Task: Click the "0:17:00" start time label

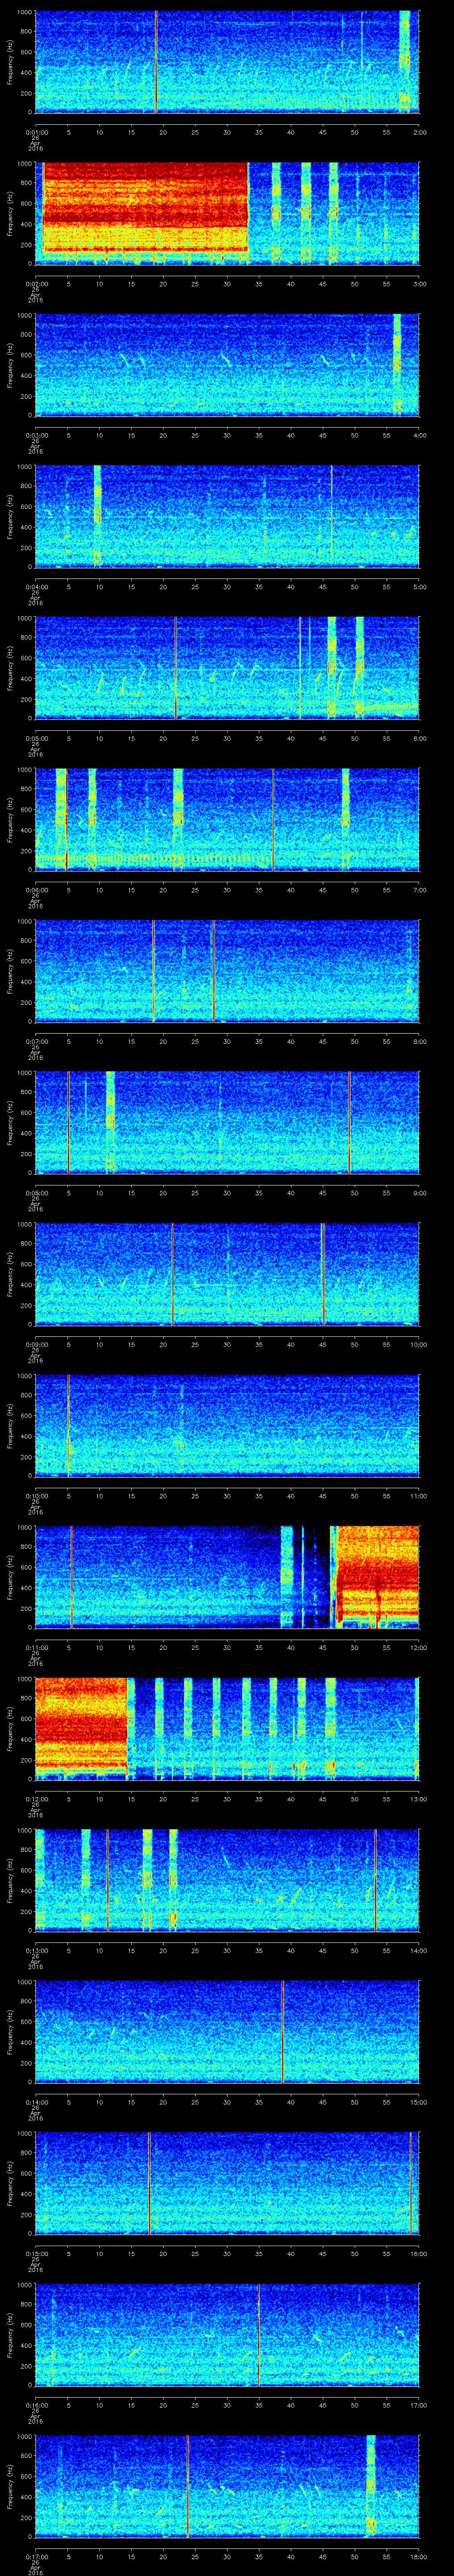Action: [x=37, y=2556]
